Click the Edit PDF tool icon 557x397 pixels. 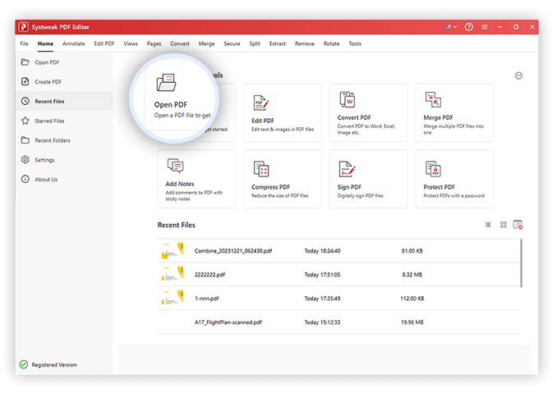pyautogui.click(x=261, y=103)
